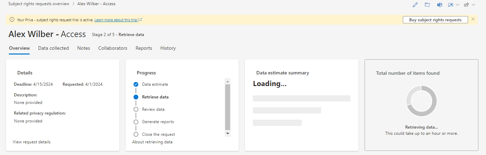
Task: Expand the dropdown next to automation icon
Action: (x=457, y=5)
